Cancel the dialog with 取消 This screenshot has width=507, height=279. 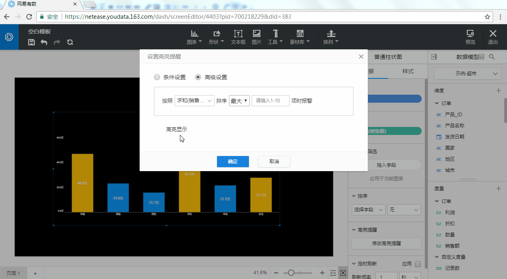click(274, 162)
